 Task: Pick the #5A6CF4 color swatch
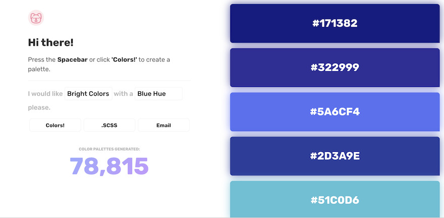(335, 112)
